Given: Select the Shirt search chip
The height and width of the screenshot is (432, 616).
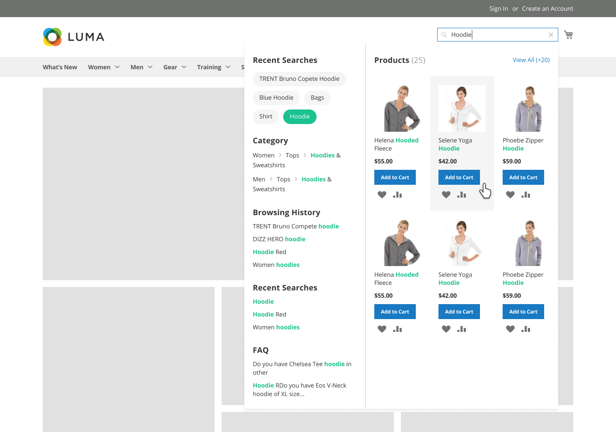Looking at the screenshot, I should tap(266, 117).
